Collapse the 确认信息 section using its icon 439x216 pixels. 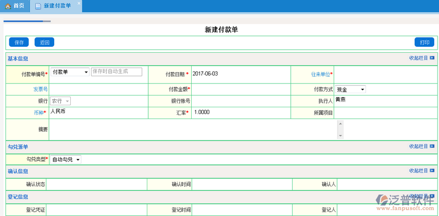[x=432, y=171]
